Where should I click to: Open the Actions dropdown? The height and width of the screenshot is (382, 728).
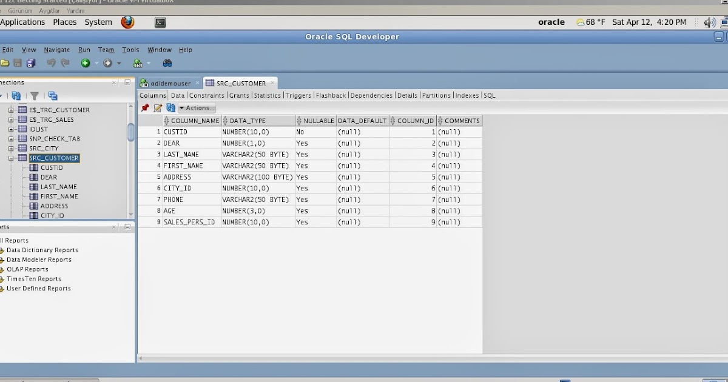click(197, 108)
